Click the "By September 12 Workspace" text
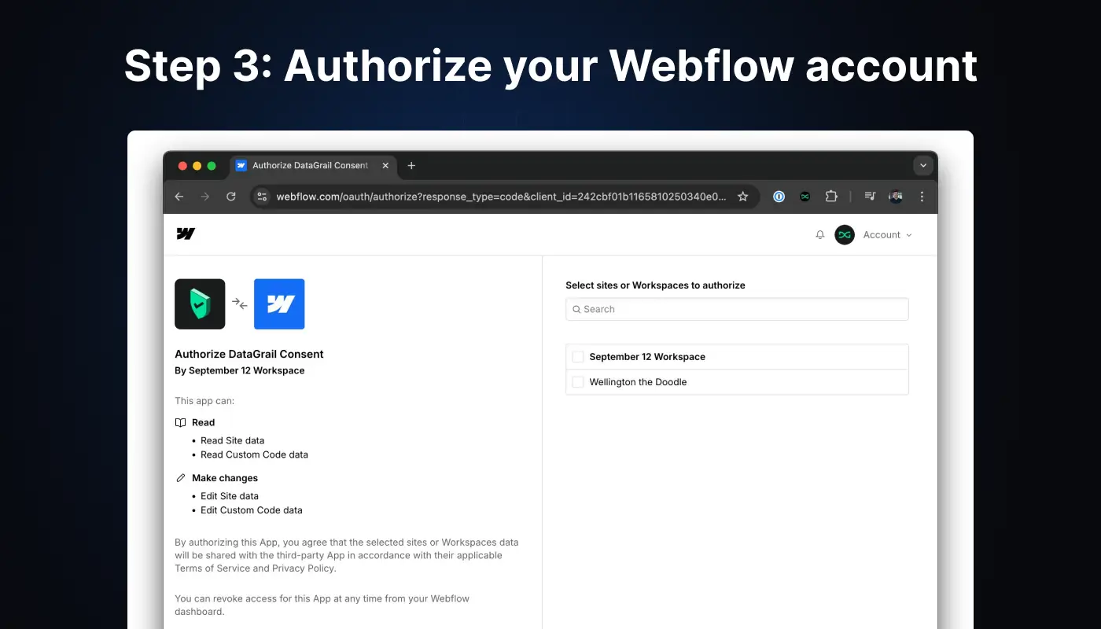 240,370
